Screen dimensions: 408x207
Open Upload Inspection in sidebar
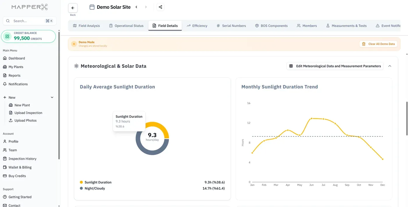pyautogui.click(x=28, y=113)
